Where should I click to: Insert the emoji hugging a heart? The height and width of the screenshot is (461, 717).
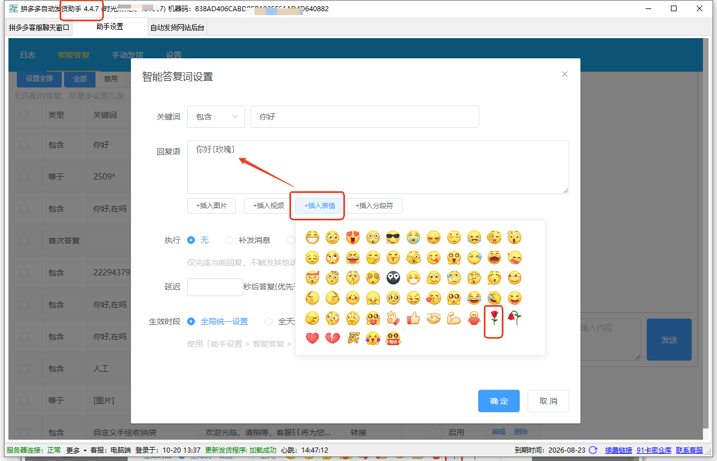click(373, 319)
